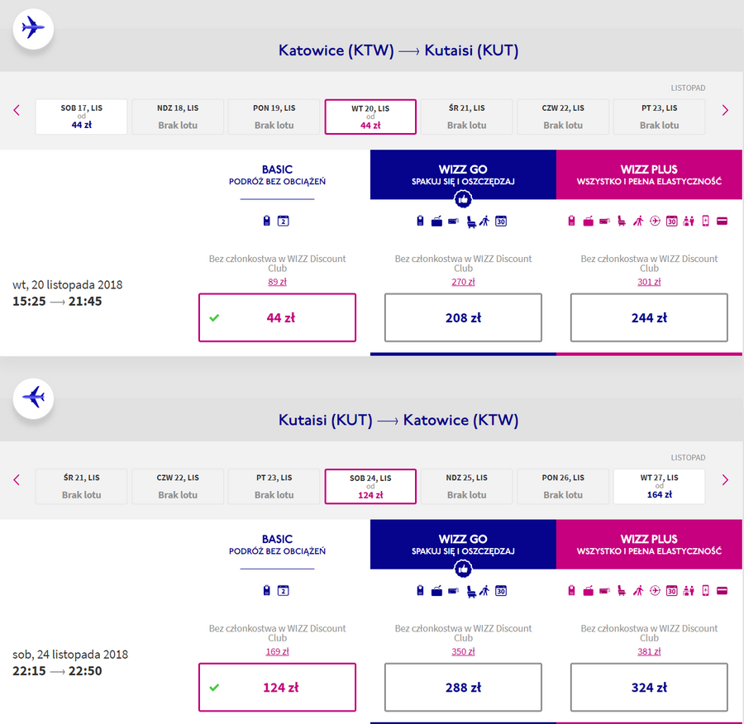744x724 pixels.
Task: Click outbound WIZZ PLUS flight change airplane icon
Action: point(655,221)
